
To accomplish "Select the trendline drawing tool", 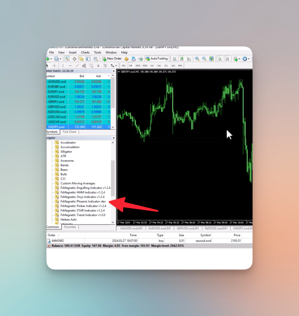I will [x=77, y=66].
